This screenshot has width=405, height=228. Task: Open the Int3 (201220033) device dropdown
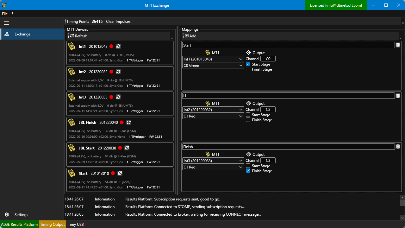tap(213, 161)
